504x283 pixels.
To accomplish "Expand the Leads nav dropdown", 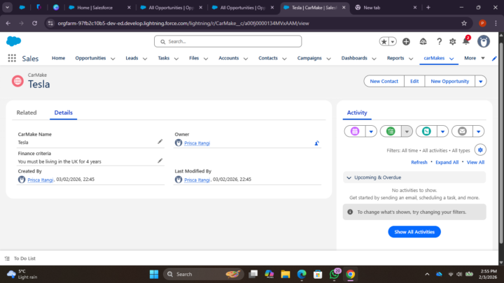I will coord(145,59).
